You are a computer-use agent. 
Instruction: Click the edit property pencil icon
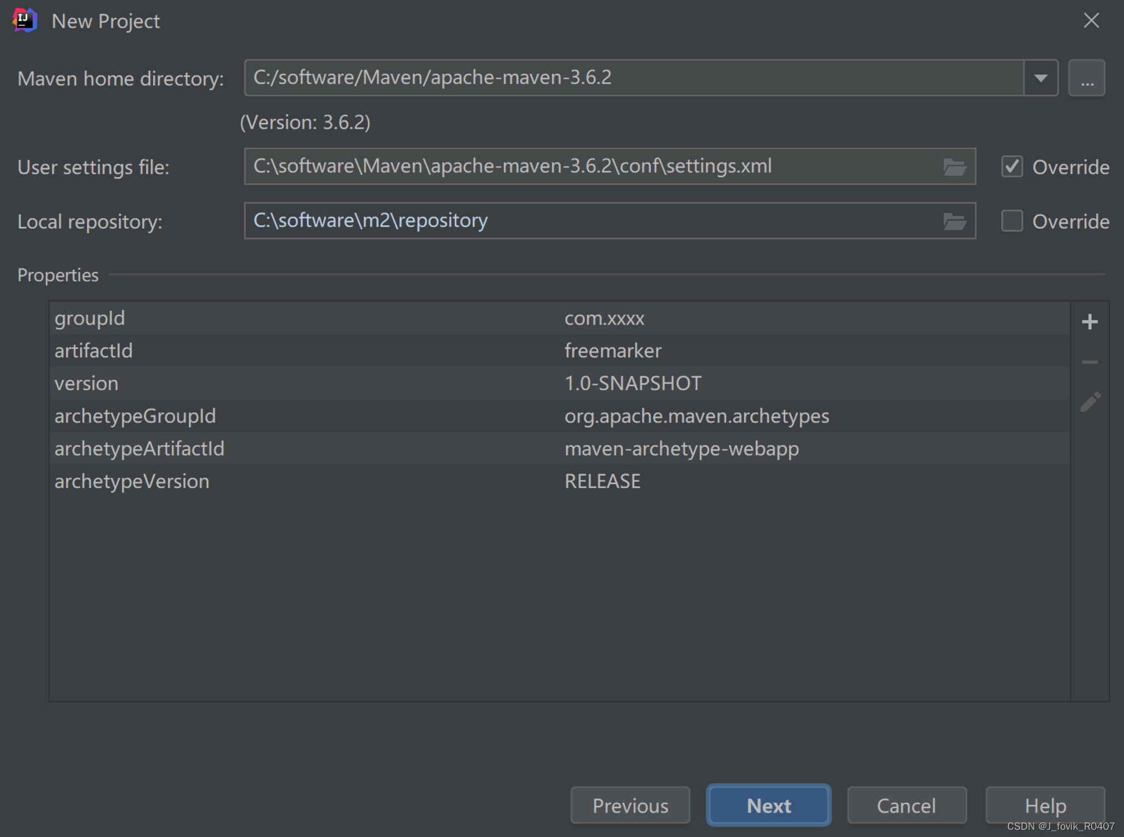coord(1090,402)
